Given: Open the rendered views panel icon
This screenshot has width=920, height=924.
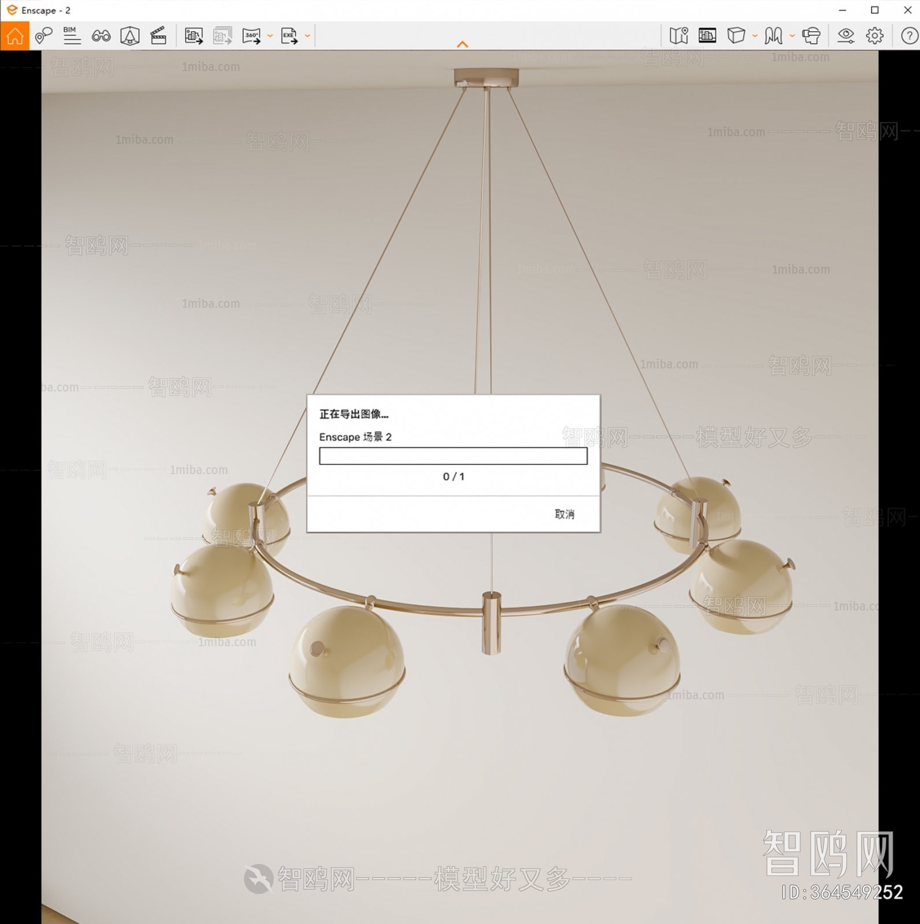Looking at the screenshot, I should 707,36.
